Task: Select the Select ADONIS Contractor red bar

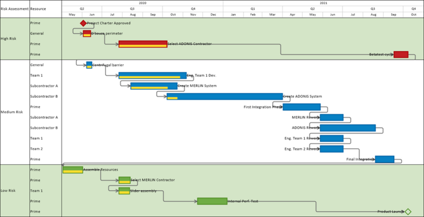Action: tap(143, 44)
